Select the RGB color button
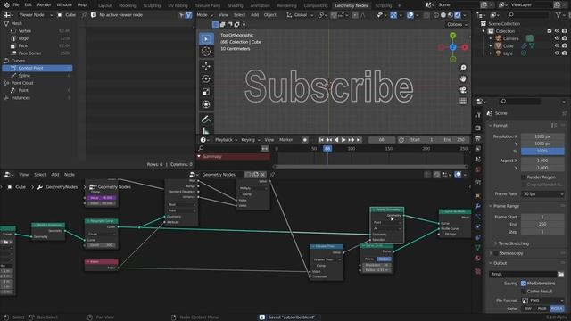 click(542, 309)
